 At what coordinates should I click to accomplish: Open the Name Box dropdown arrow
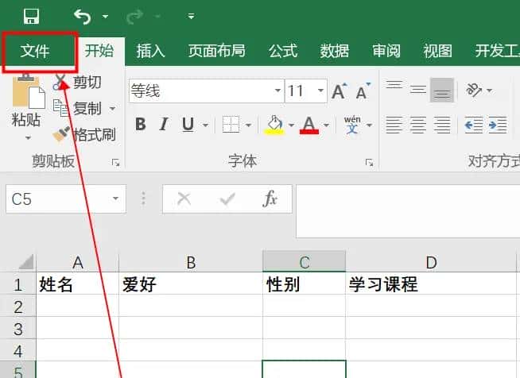(115, 199)
